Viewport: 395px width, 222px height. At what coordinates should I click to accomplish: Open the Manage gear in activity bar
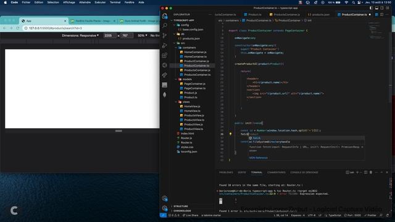165,208
